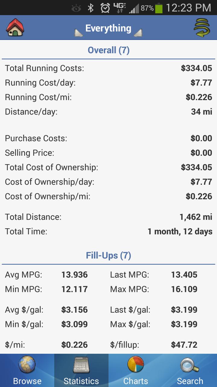Tap the 12:23 PM clock
This screenshot has height=387, width=217.
coord(188,8)
